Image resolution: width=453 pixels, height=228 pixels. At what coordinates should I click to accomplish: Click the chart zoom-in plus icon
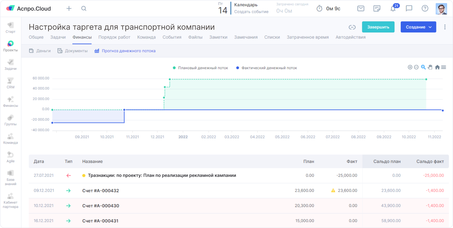click(410, 67)
